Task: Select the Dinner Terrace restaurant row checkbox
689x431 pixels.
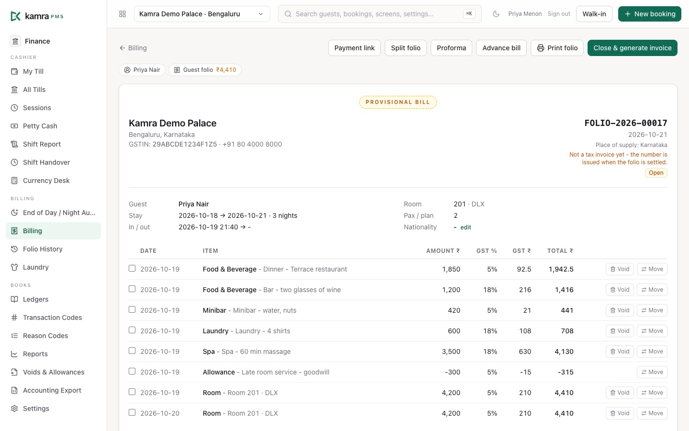Action: pyautogui.click(x=132, y=269)
